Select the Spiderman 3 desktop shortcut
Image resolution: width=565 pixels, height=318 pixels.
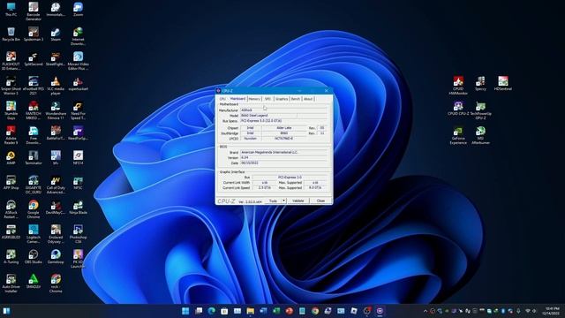[34, 34]
